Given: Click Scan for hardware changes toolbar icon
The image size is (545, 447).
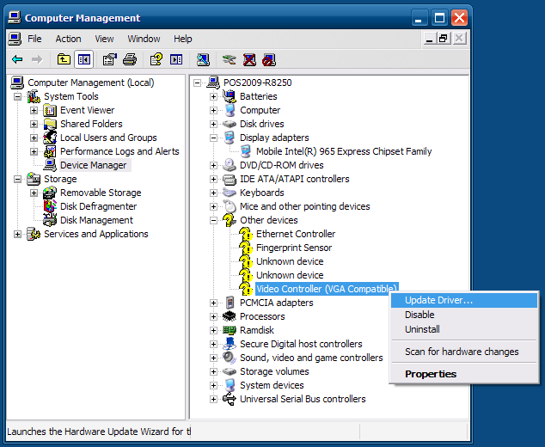Looking at the screenshot, I should point(203,59).
